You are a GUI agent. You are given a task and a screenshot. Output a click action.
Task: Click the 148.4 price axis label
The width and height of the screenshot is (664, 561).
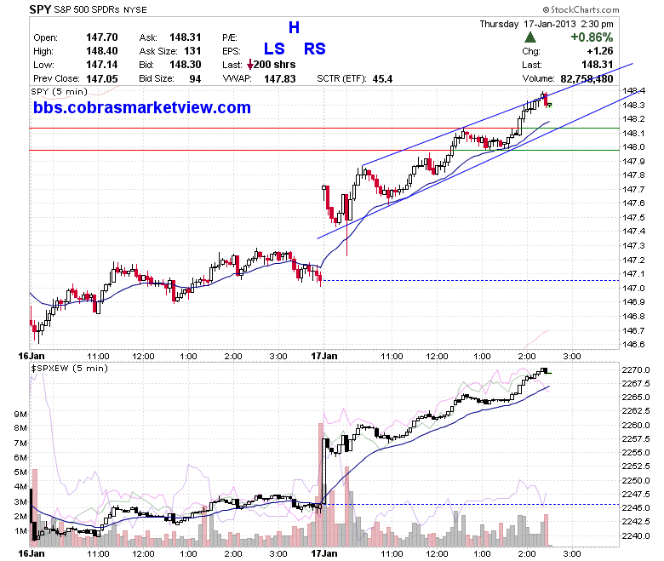coord(633,90)
